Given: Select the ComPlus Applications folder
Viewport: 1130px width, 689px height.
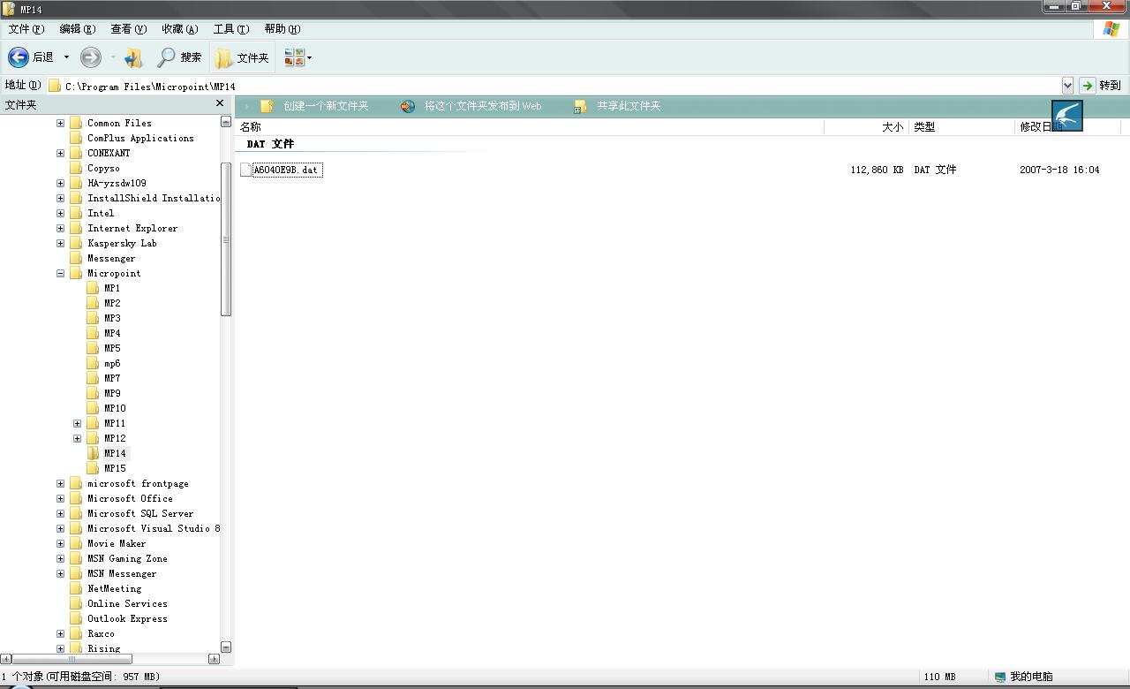Looking at the screenshot, I should click(140, 138).
